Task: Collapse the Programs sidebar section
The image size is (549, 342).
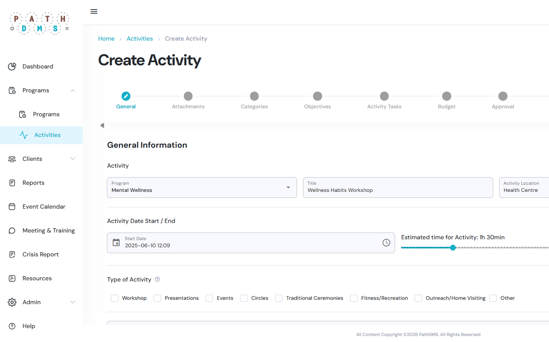Action: tap(73, 91)
